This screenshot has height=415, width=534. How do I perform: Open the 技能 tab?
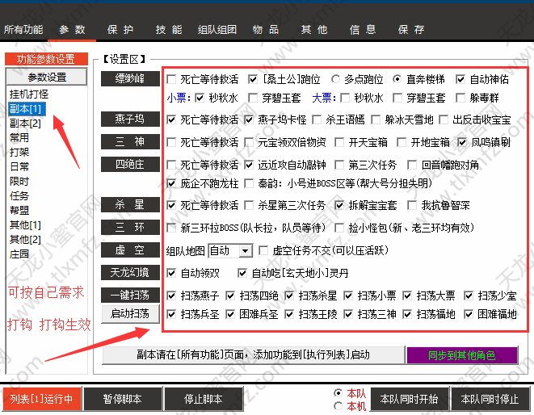[169, 30]
